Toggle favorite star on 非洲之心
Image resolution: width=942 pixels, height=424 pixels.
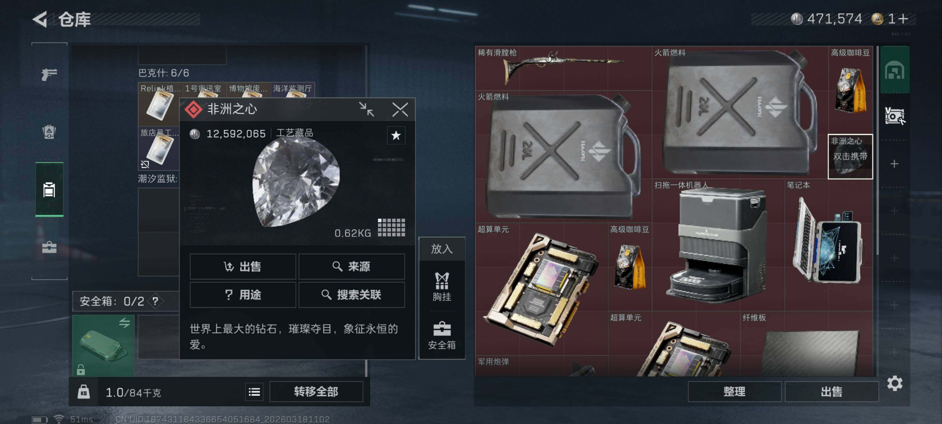tap(396, 136)
